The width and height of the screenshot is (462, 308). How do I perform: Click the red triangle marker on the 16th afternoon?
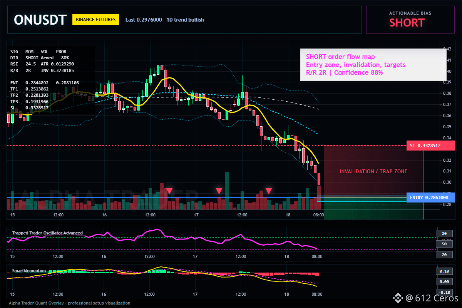[x=169, y=191]
